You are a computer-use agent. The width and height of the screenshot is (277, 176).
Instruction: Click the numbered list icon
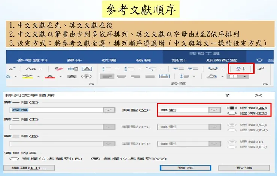click(x=129, y=69)
